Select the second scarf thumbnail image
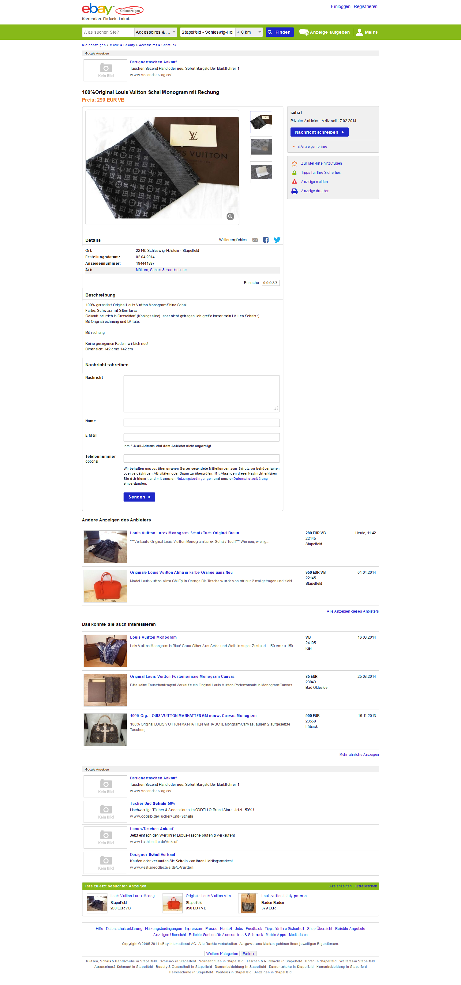 [x=261, y=147]
